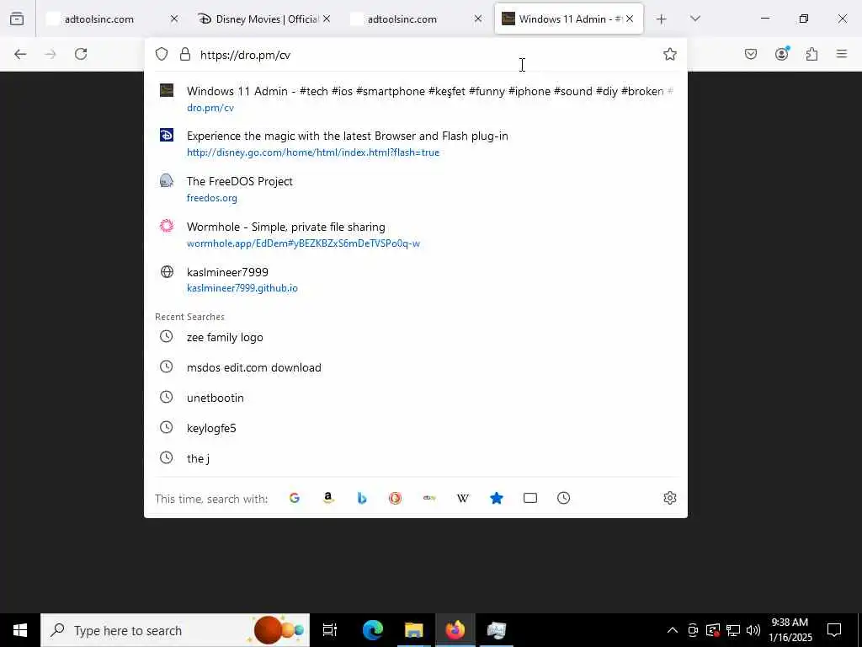
Task: Open search settings gear
Action: [x=669, y=498]
